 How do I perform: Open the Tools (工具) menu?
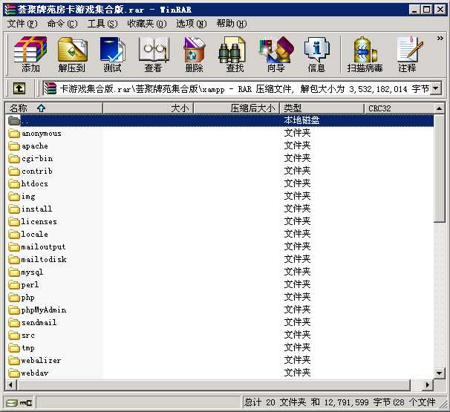pos(102,24)
